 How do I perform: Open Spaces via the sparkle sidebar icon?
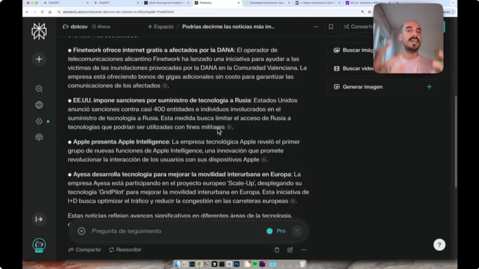click(x=39, y=121)
